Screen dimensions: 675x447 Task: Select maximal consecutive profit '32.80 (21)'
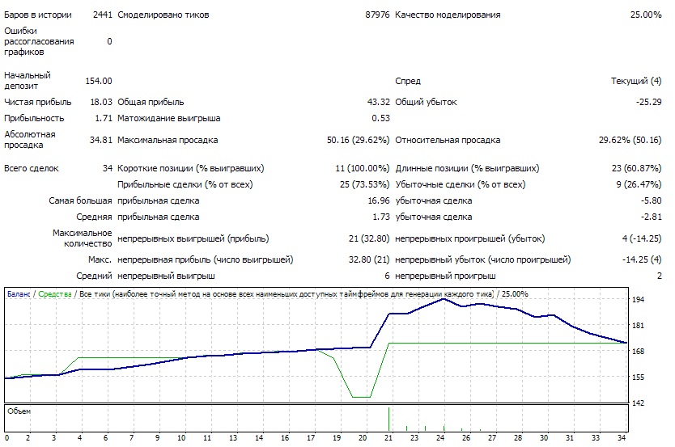[x=369, y=259]
